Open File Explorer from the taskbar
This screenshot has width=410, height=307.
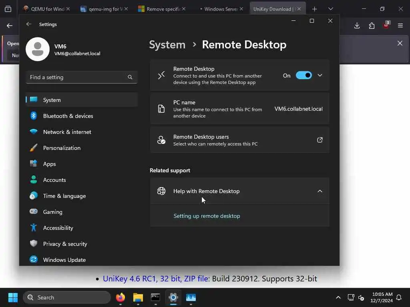[x=138, y=297]
